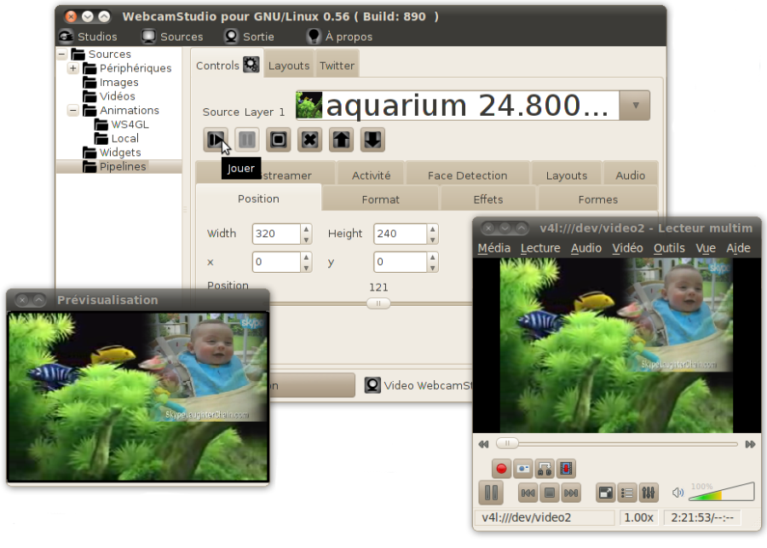Click the Video WebcamStudio output icon

(372, 385)
